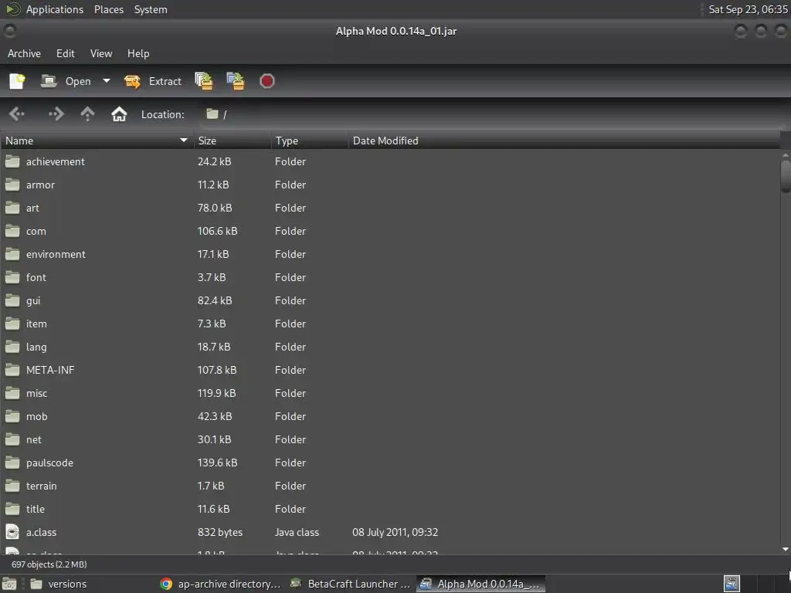The height and width of the screenshot is (593, 791).
Task: Go back using the left arrow
Action: (x=17, y=114)
